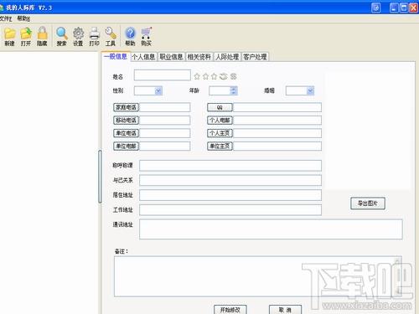Click the 隐藏 (Hide) lock icon
419x314 pixels.
[42, 37]
